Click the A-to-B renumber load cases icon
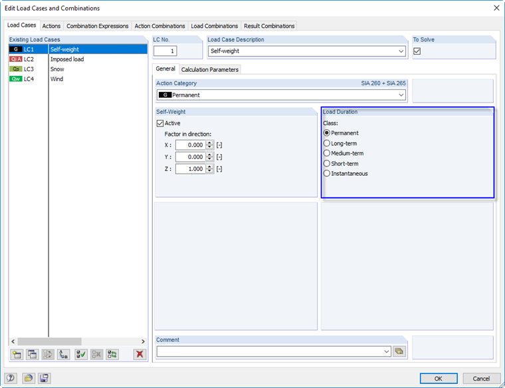The width and height of the screenshot is (505, 388). (63, 355)
